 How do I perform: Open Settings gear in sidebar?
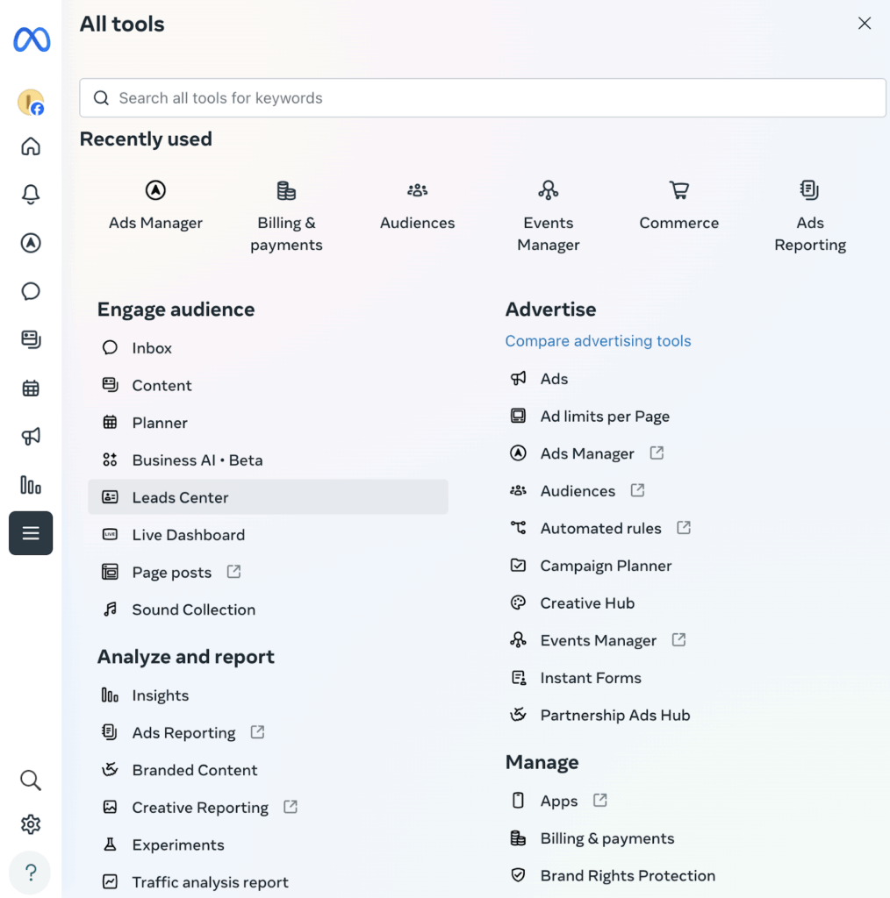pos(31,824)
